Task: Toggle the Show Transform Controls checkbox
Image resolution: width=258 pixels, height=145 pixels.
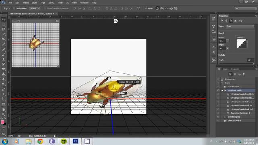Action: (x=45, y=8)
